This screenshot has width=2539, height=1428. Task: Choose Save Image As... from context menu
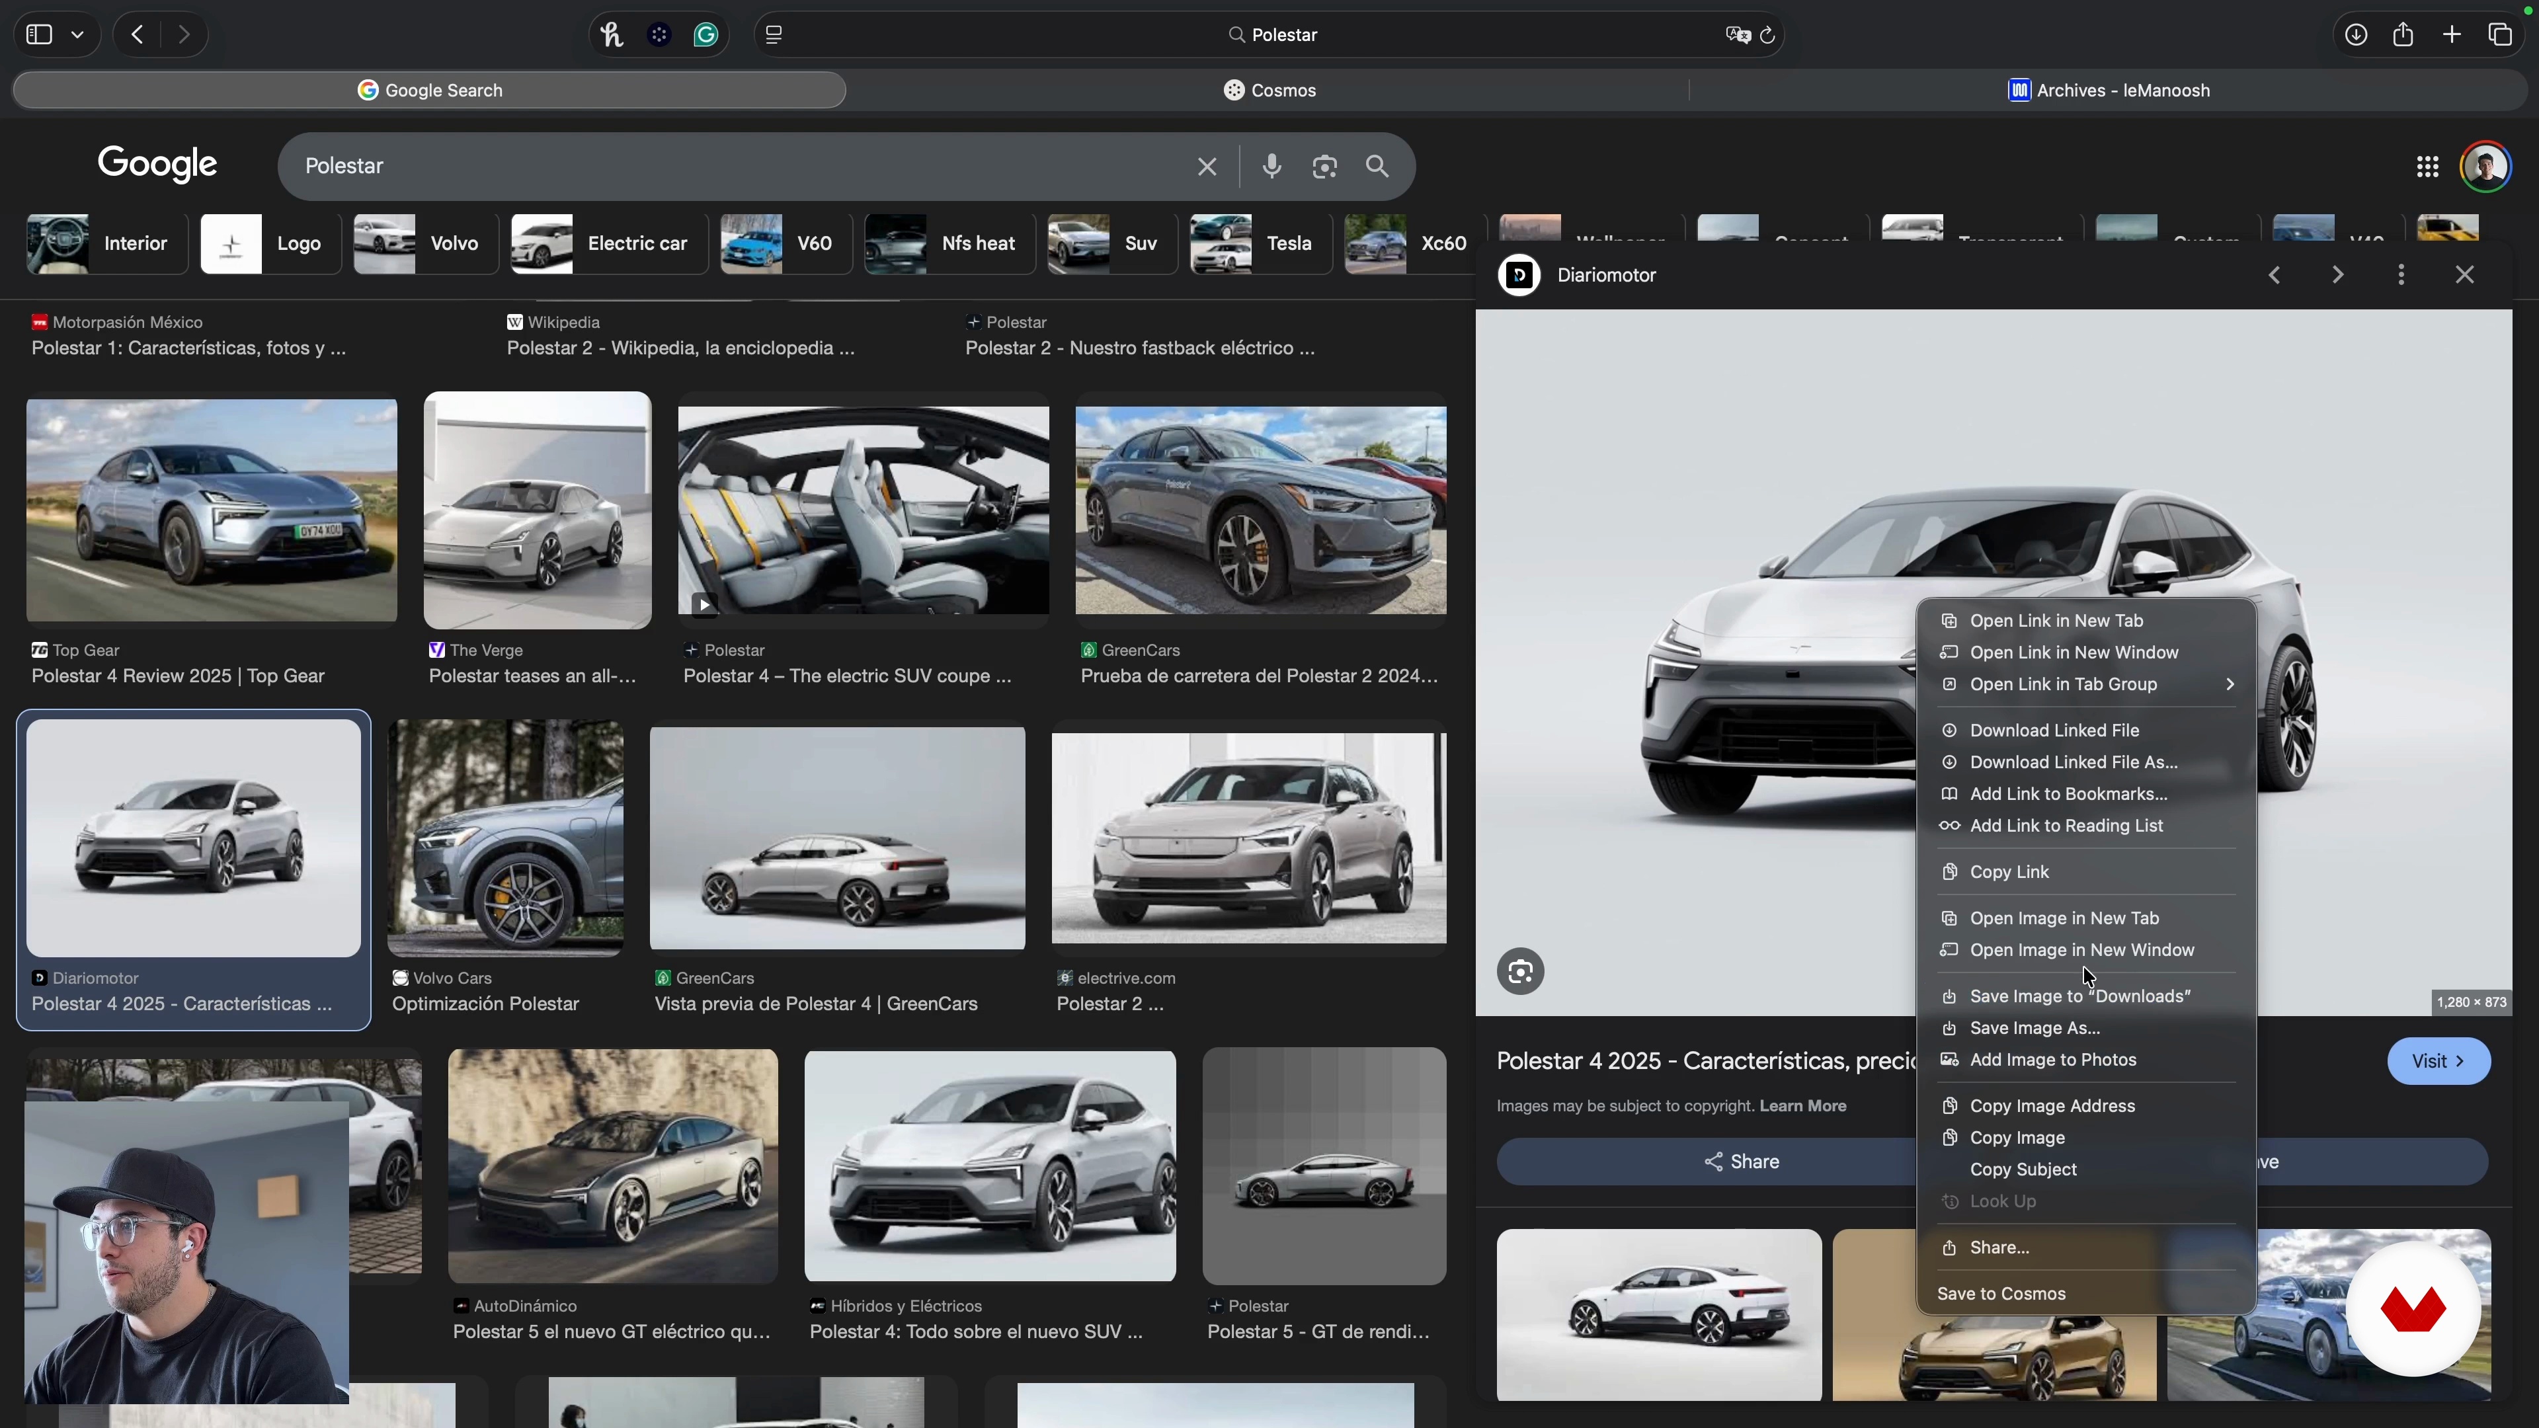click(x=2087, y=1028)
